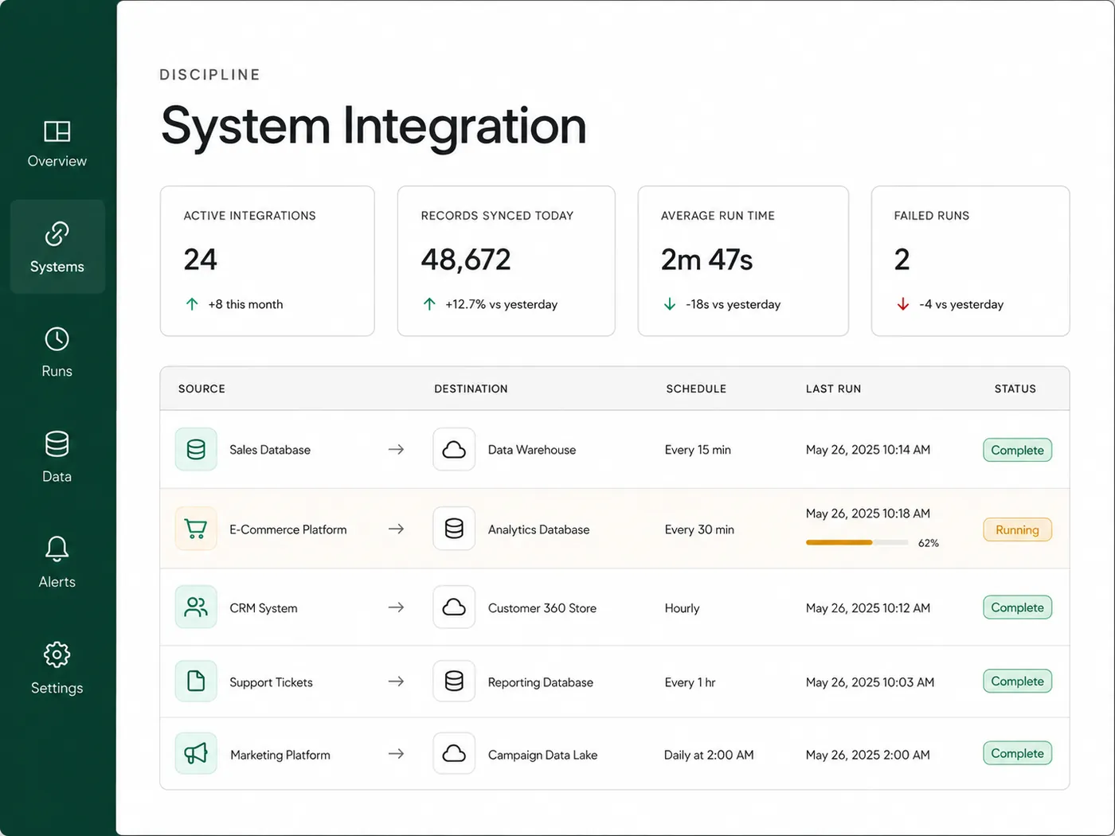Sort by the SCHEDULE column header

[696, 389]
